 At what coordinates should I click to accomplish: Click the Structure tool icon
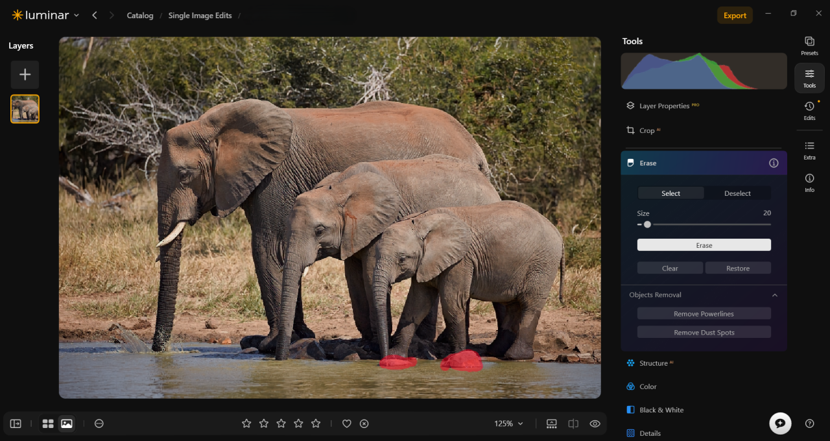(630, 363)
